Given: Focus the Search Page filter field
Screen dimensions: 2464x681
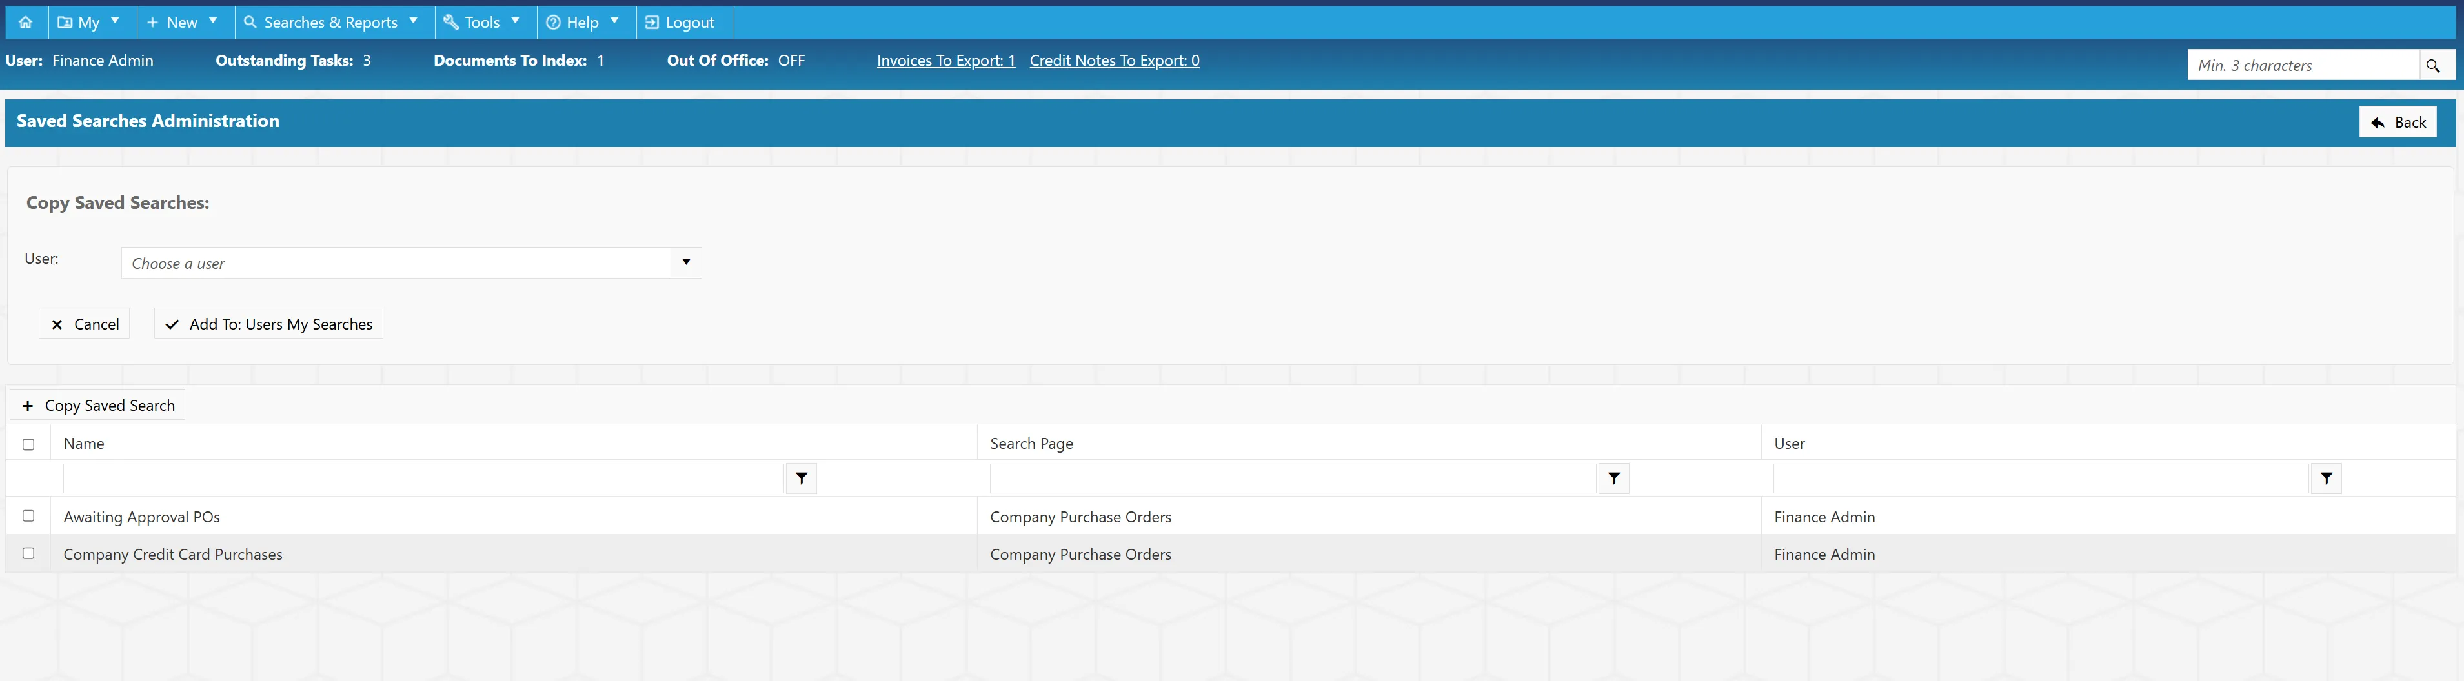Looking at the screenshot, I should tap(1292, 479).
